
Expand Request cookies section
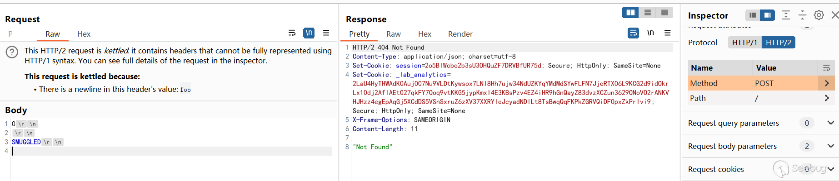830,169
